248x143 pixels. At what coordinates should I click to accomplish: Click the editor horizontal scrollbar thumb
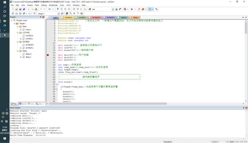108,104
